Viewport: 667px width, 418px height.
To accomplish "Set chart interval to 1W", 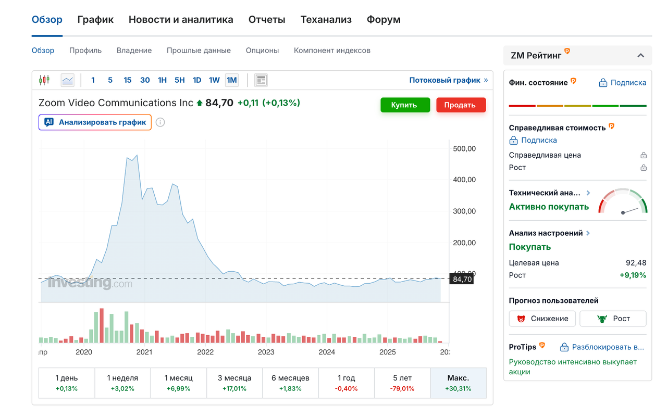I will tap(214, 80).
